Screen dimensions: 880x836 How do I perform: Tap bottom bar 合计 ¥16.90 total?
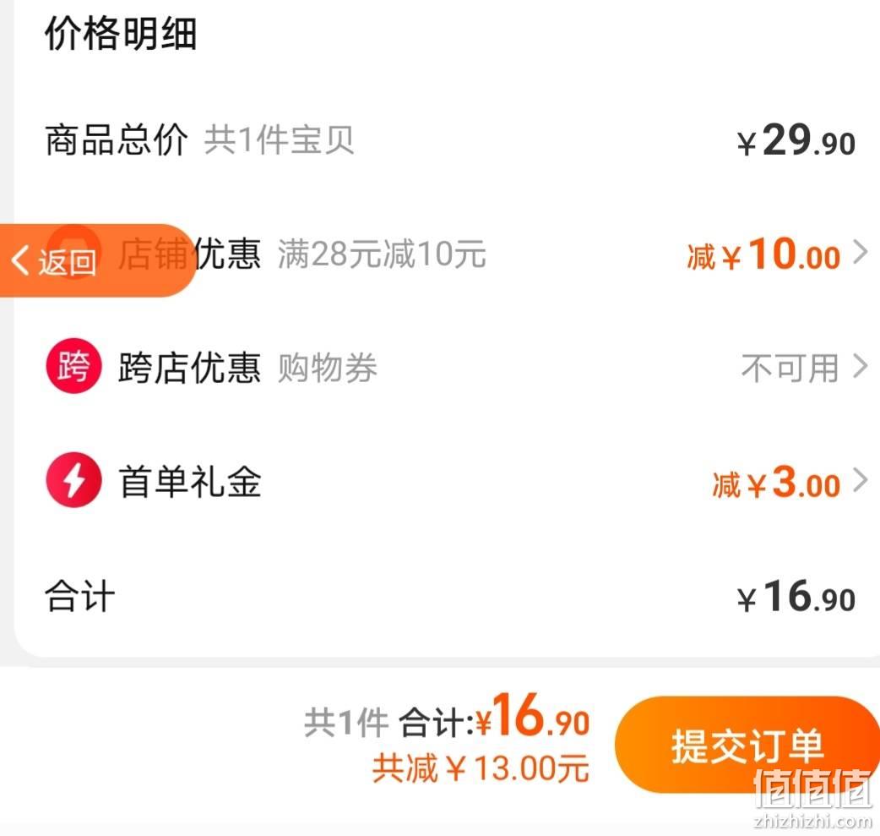tap(494, 717)
